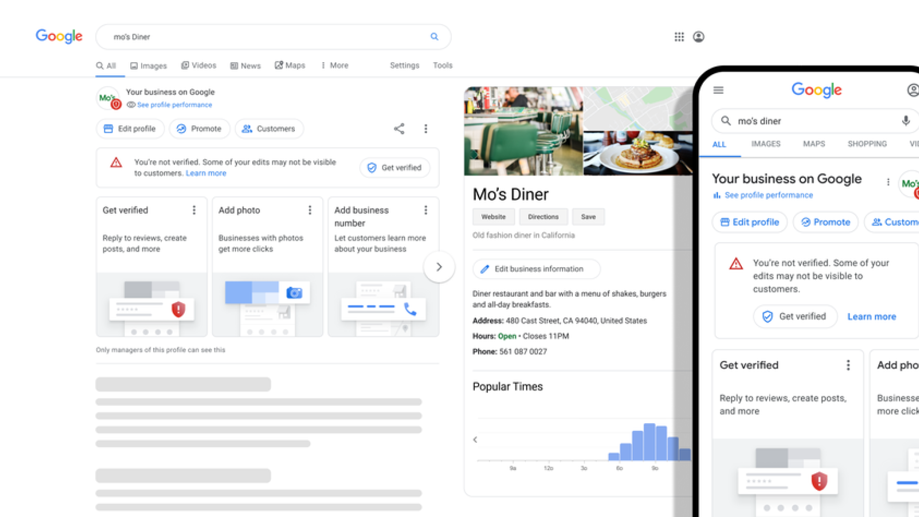This screenshot has height=517, width=919.
Task: Click the pencil icon beside Edit business information
Action: [484, 269]
